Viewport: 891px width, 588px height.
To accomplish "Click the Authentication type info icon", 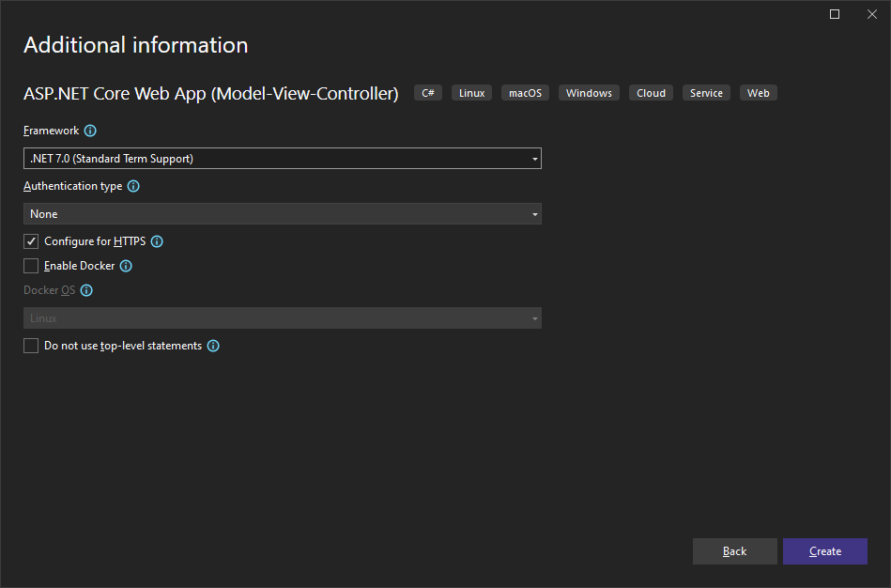I will 133,186.
